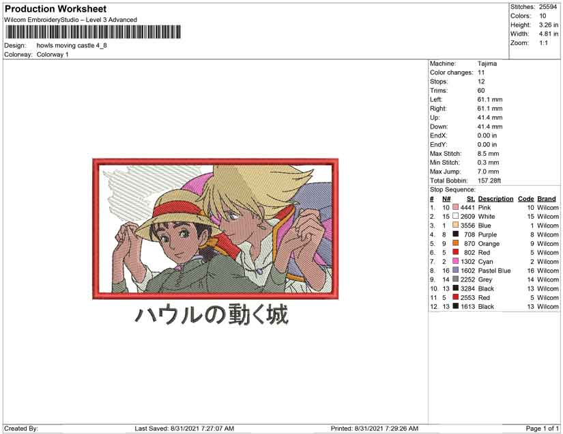This screenshot has height=434, width=563.
Task: Click the Max Stitch value '8.5 mm'
Action: [x=489, y=154]
